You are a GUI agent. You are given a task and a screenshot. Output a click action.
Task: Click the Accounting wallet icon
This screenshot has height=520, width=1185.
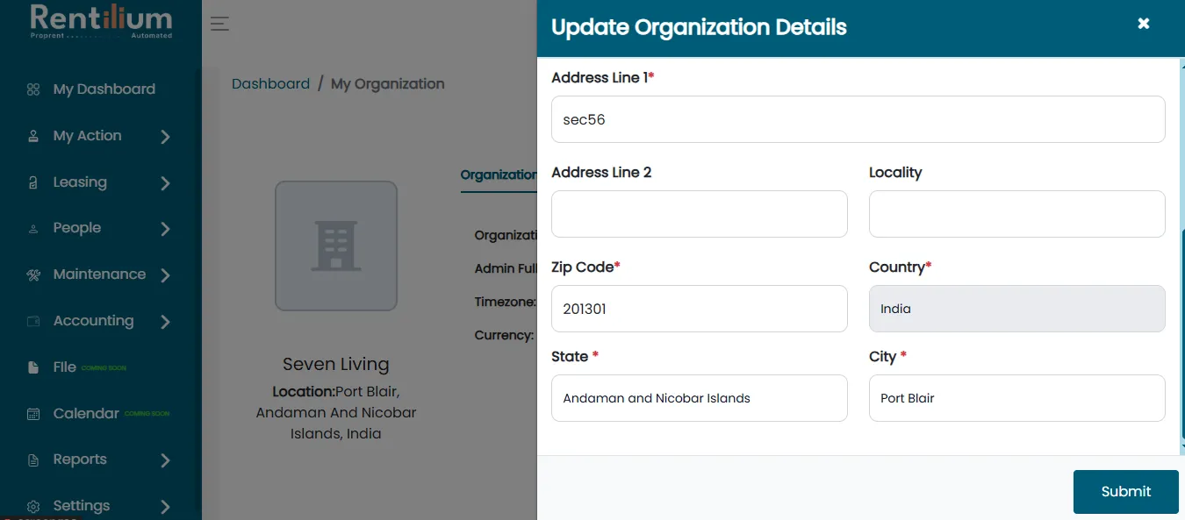(x=33, y=321)
